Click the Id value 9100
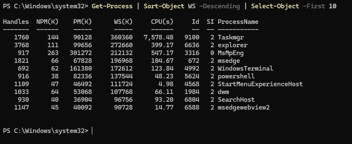Screen dimensions: 352x144 coord(192,37)
